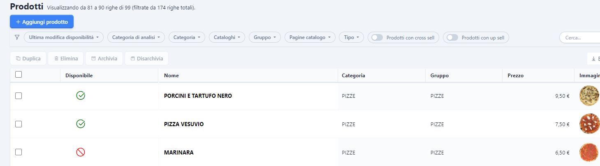Click the Disarchivia unarchive button

click(x=146, y=58)
